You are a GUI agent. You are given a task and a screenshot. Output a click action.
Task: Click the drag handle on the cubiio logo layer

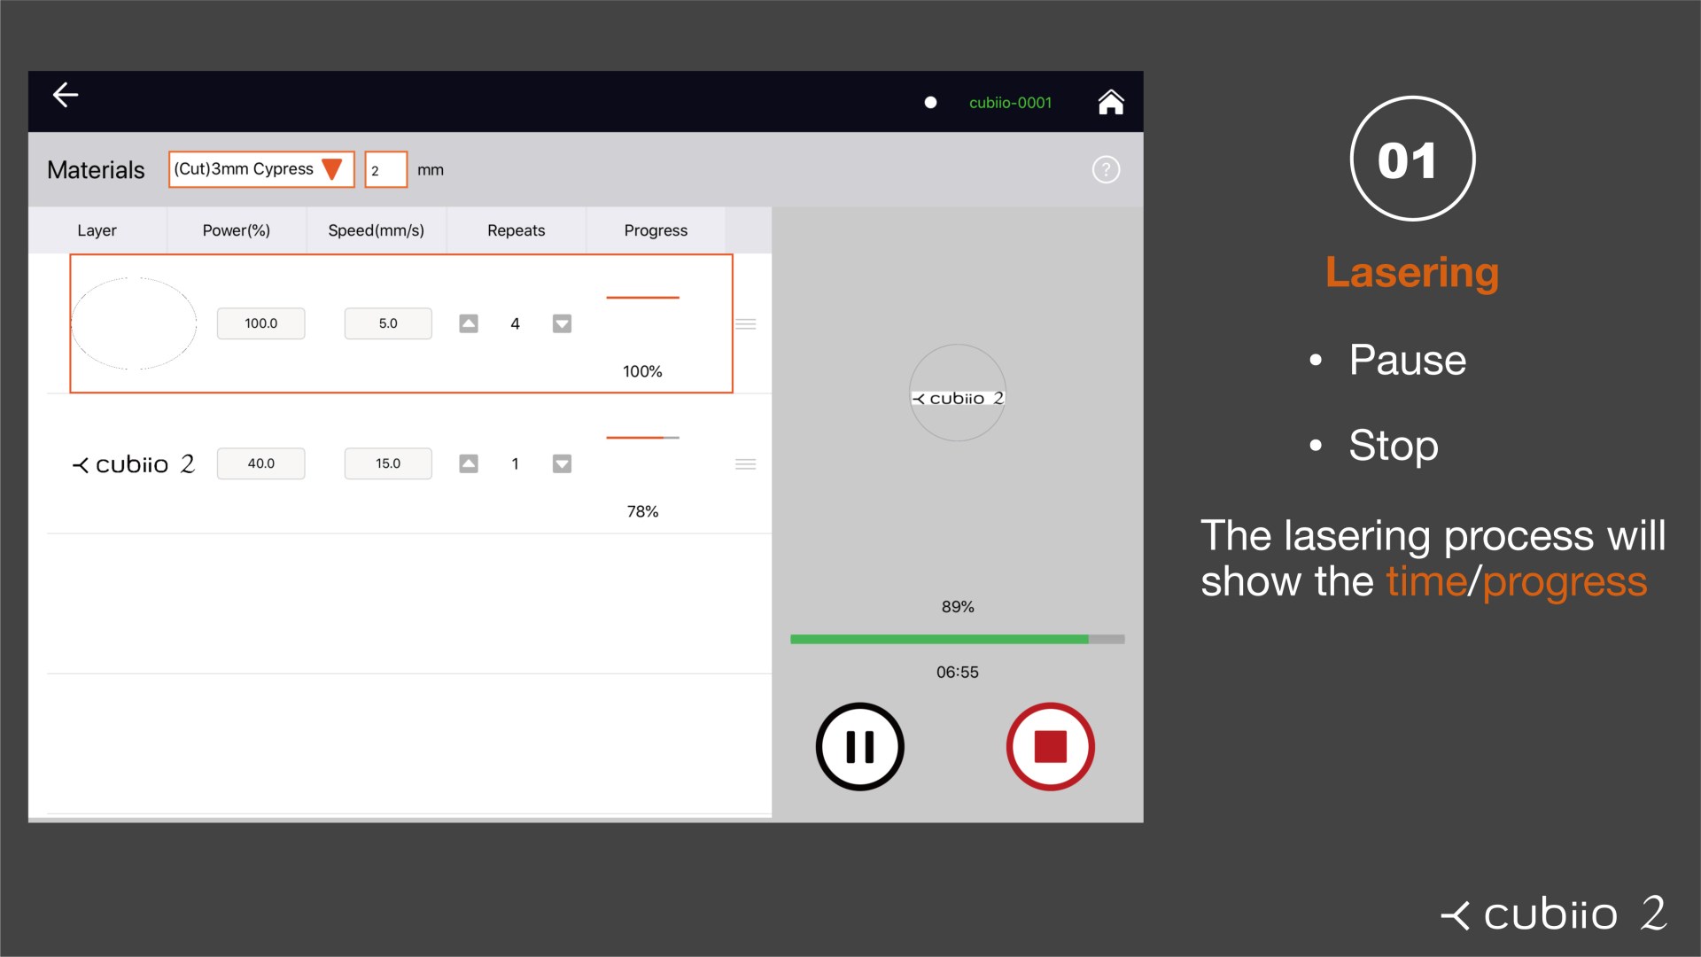click(747, 463)
